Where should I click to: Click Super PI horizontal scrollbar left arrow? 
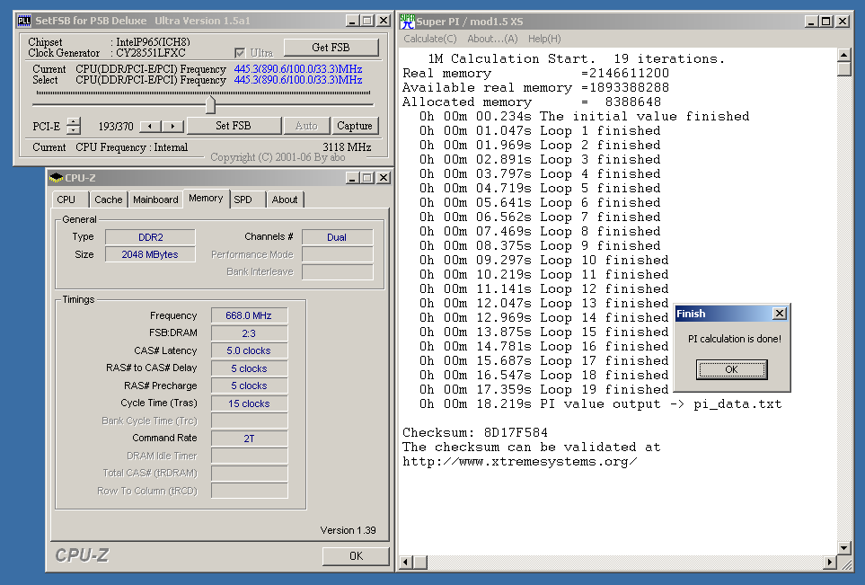coord(406,563)
